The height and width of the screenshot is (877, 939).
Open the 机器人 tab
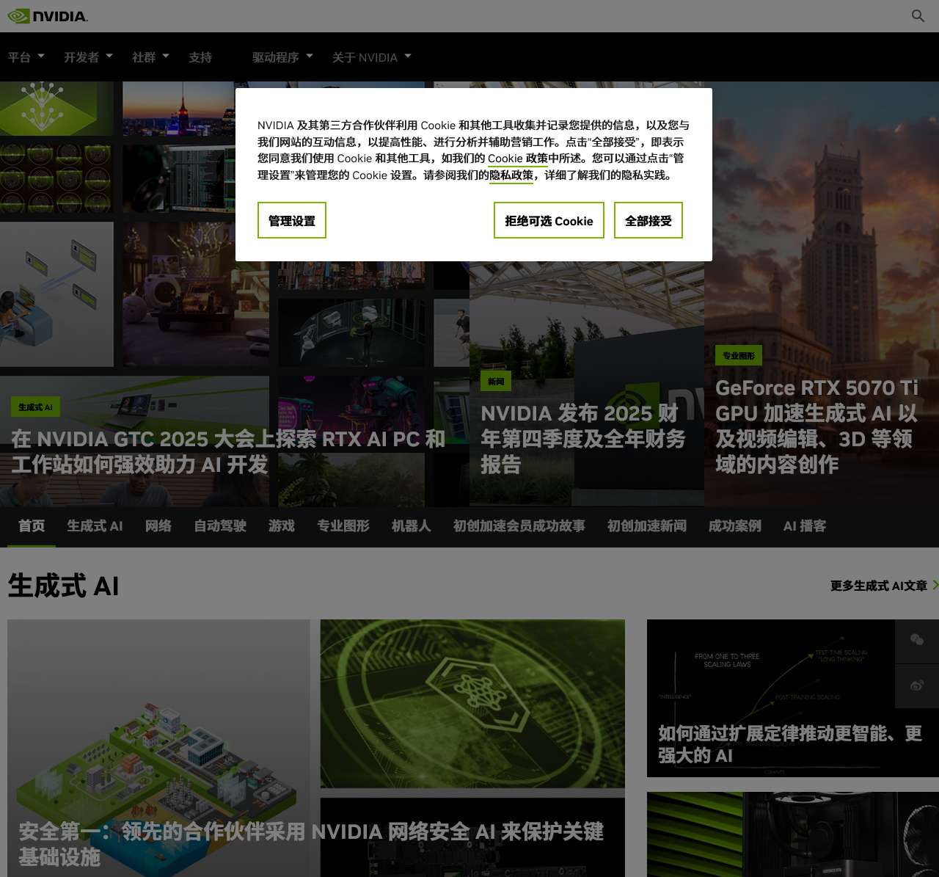tap(412, 526)
